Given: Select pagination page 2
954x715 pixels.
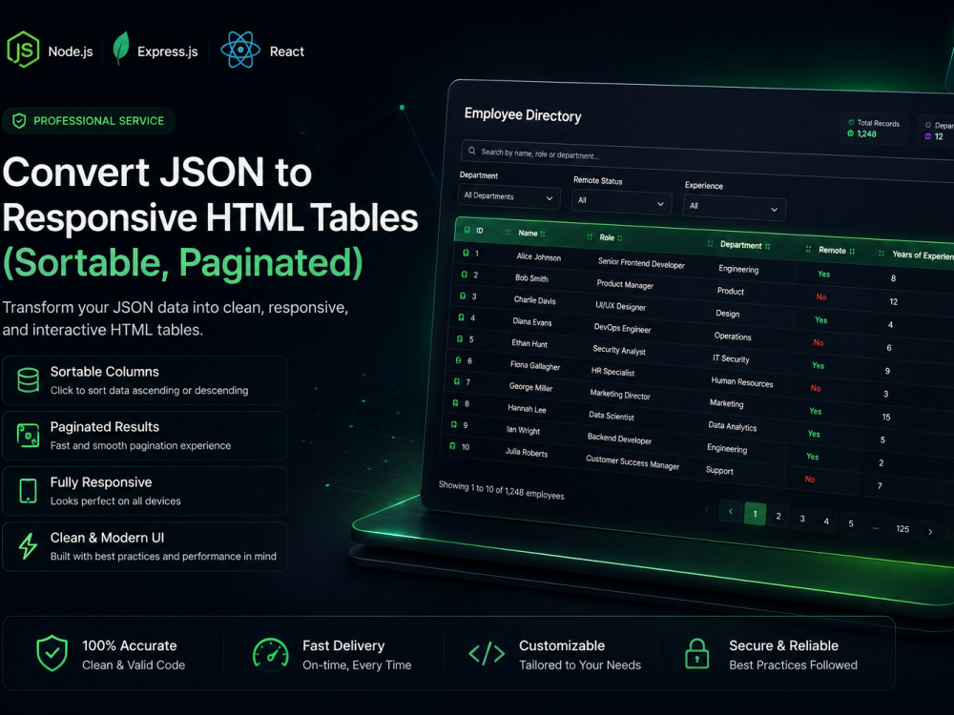Looking at the screenshot, I should click(x=778, y=516).
